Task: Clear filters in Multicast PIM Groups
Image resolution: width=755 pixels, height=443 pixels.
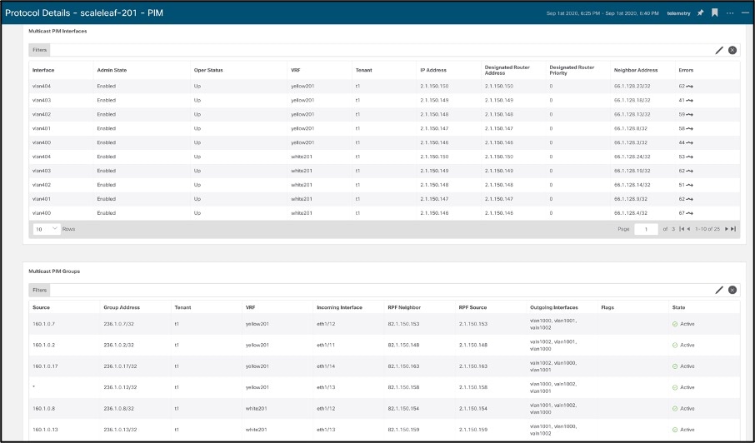Action: (732, 290)
